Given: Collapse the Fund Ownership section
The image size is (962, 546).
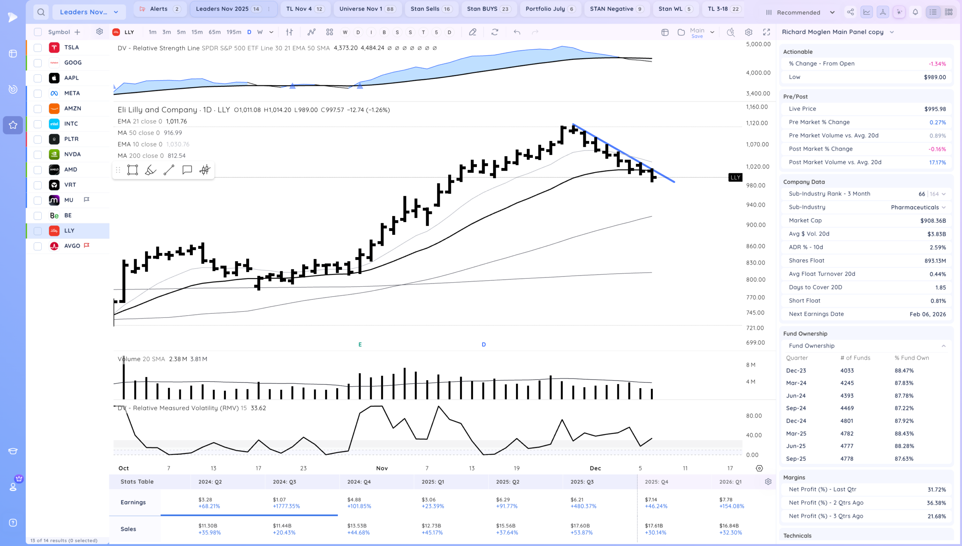Looking at the screenshot, I should tap(943, 346).
